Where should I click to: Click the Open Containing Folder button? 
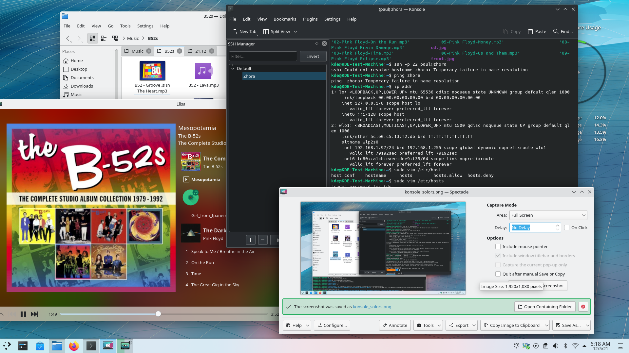click(x=544, y=307)
